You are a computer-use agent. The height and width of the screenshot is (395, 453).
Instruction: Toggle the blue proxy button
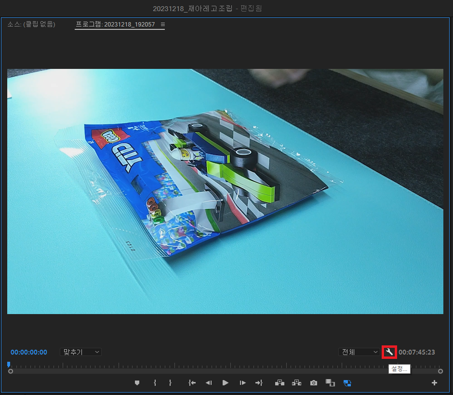pyautogui.click(x=347, y=383)
